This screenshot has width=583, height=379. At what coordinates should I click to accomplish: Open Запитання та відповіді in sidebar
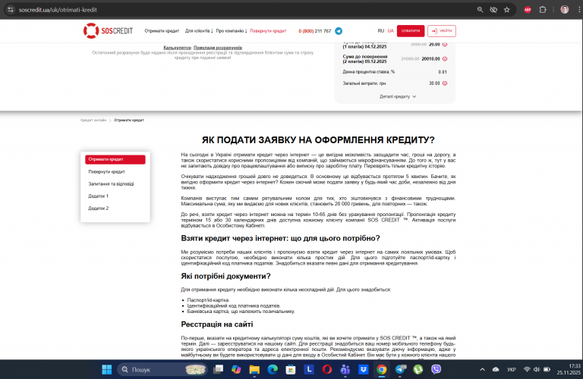pos(111,183)
